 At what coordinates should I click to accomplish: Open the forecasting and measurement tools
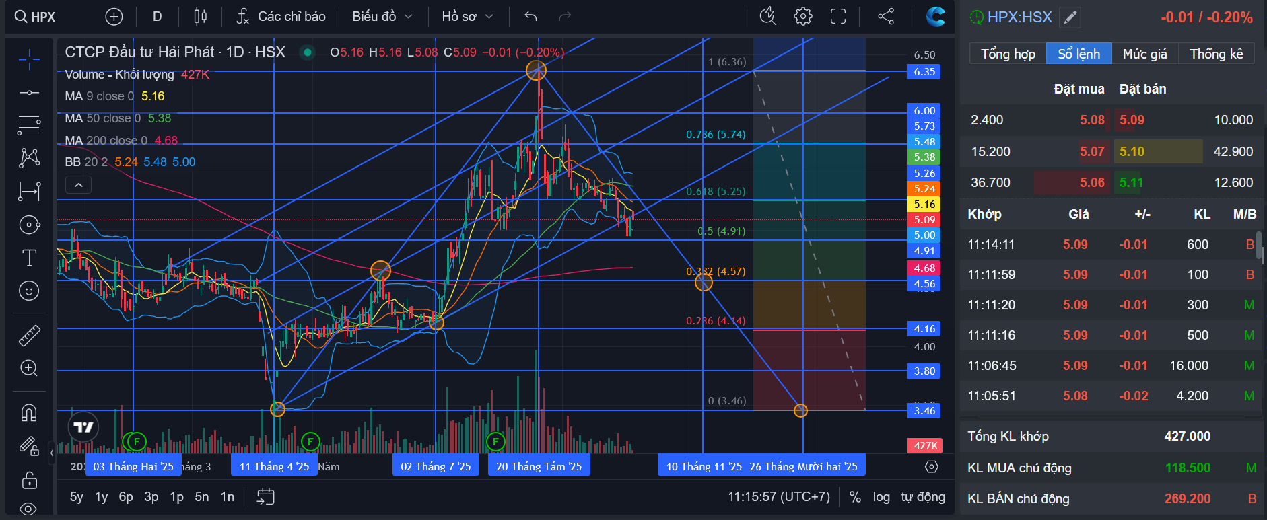[x=29, y=192]
